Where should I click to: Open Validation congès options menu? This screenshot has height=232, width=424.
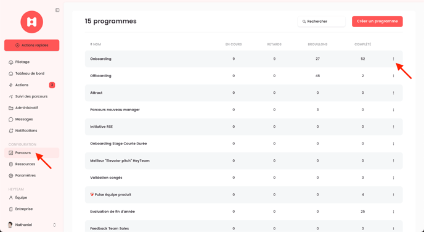[393, 178]
